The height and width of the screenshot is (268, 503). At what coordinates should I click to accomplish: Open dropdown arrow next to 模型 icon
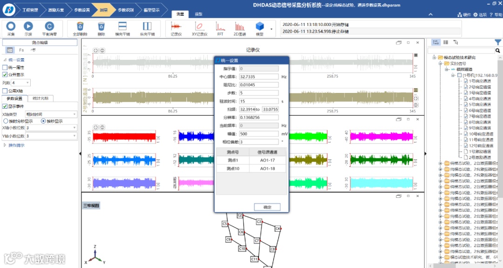(x=272, y=29)
